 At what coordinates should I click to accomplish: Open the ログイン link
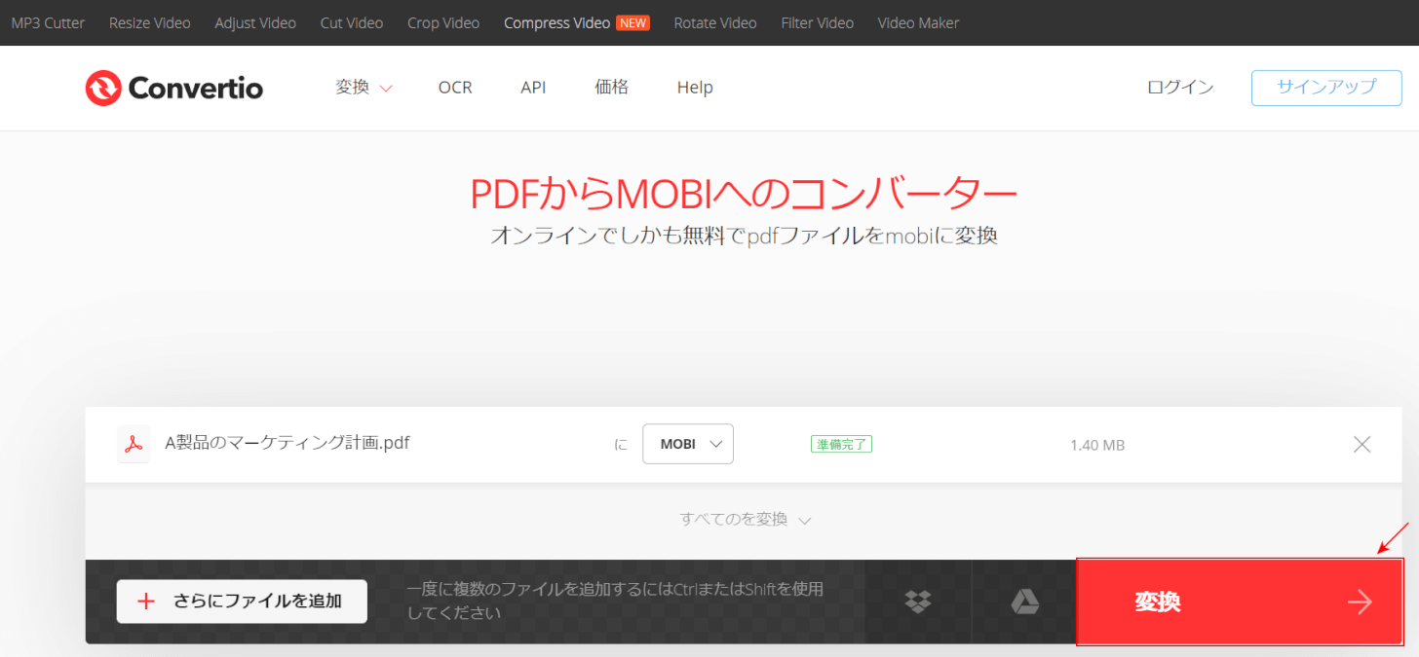(x=1179, y=87)
